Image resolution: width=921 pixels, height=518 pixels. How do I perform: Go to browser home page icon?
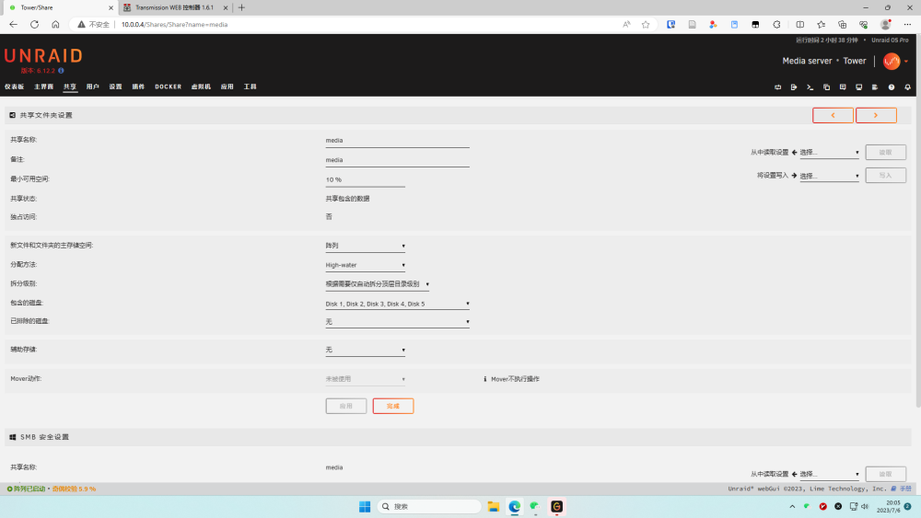(55, 25)
